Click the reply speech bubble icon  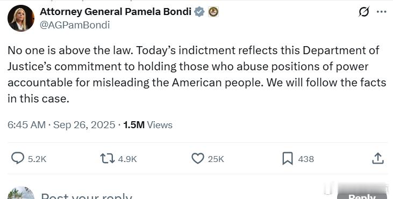(x=18, y=158)
